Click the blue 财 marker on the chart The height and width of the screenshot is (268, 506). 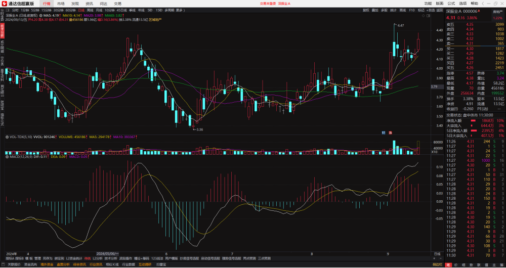pyautogui.click(x=384, y=132)
